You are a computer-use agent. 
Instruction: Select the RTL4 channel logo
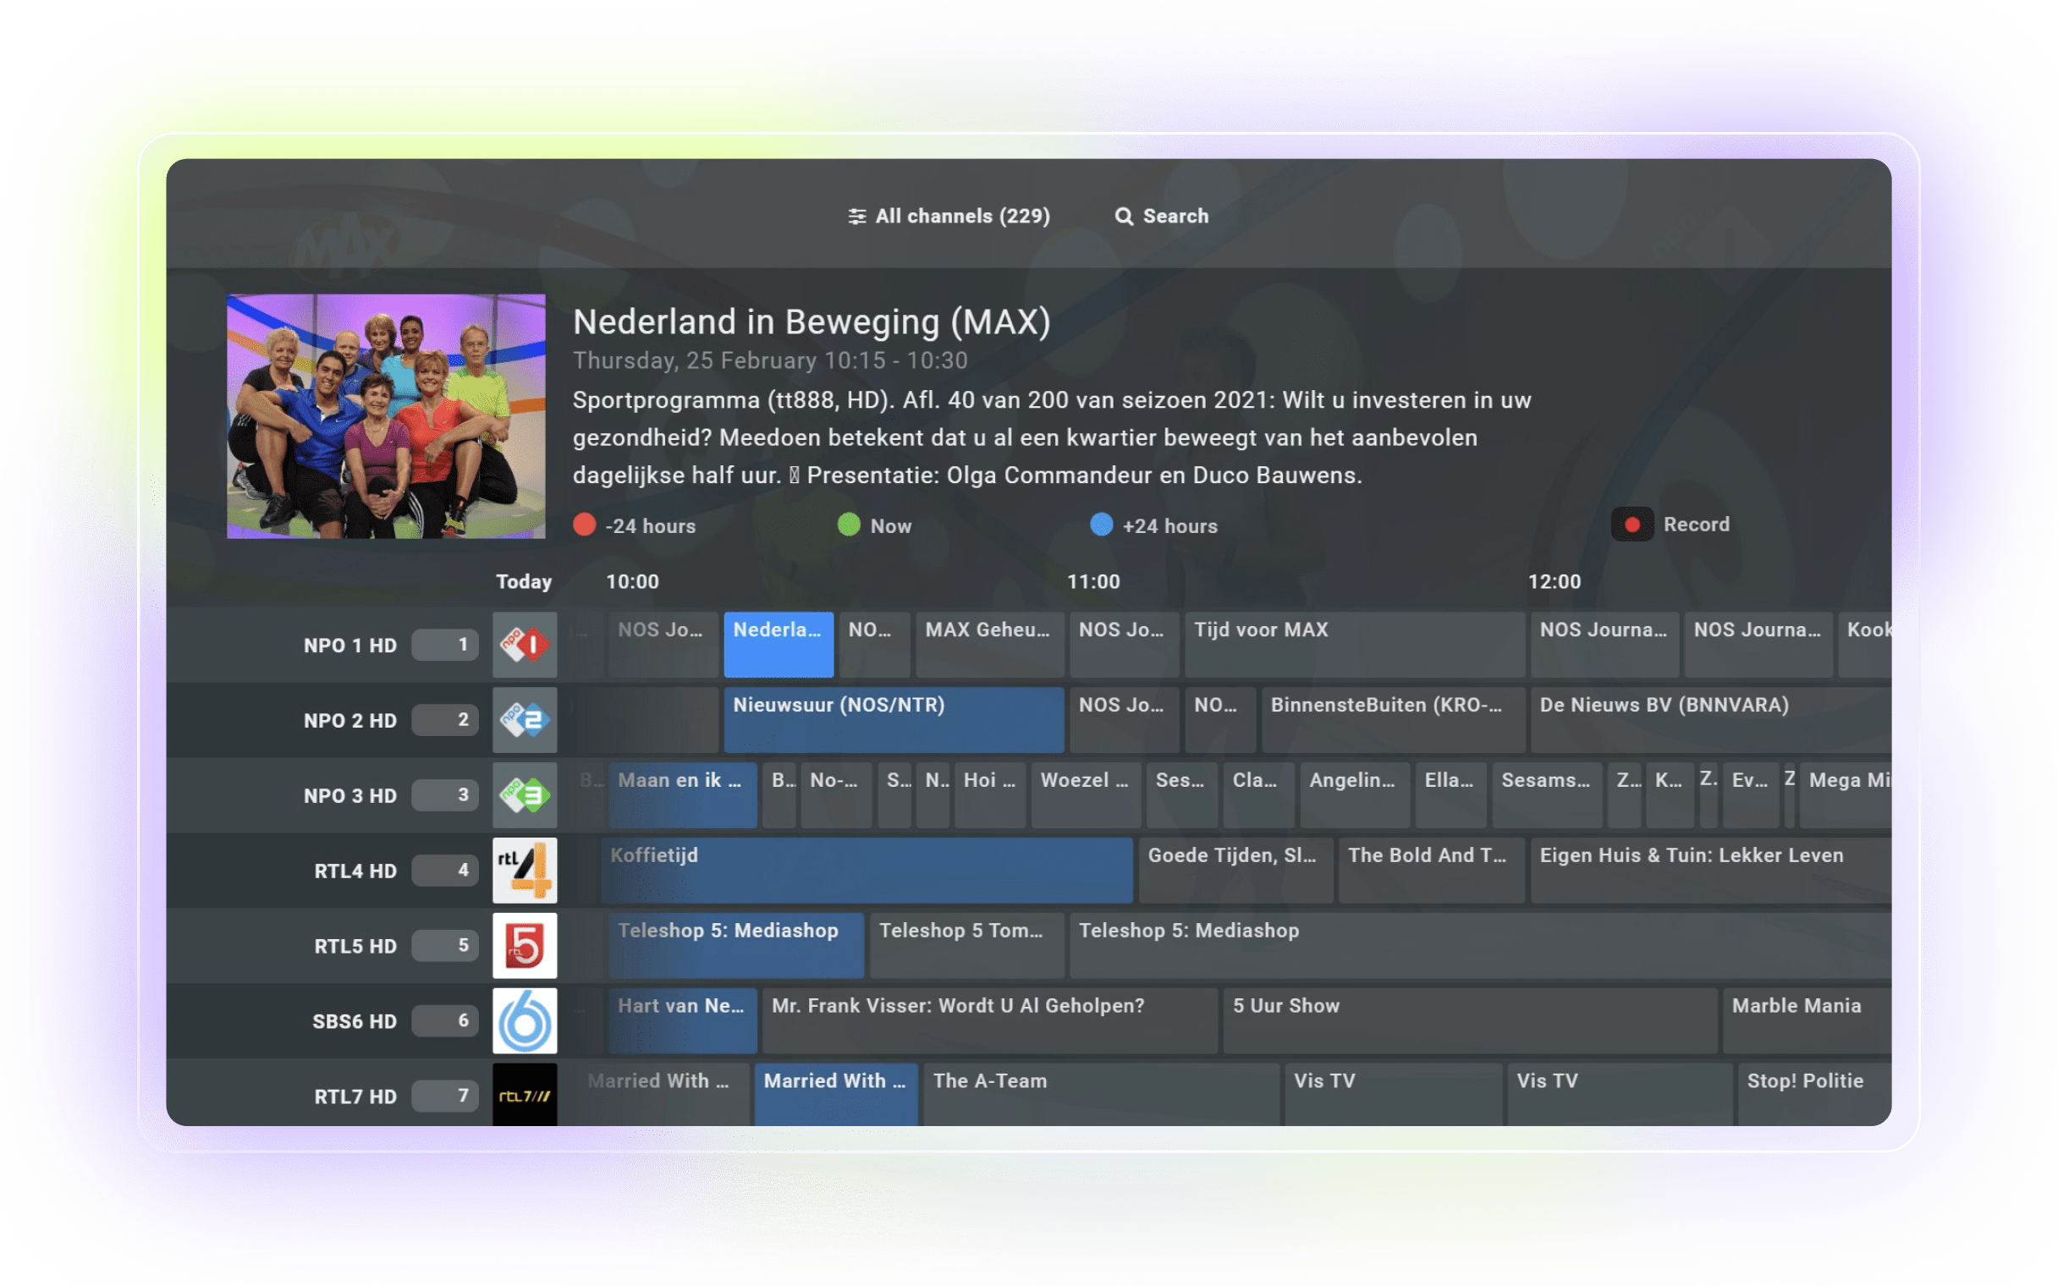tap(525, 870)
